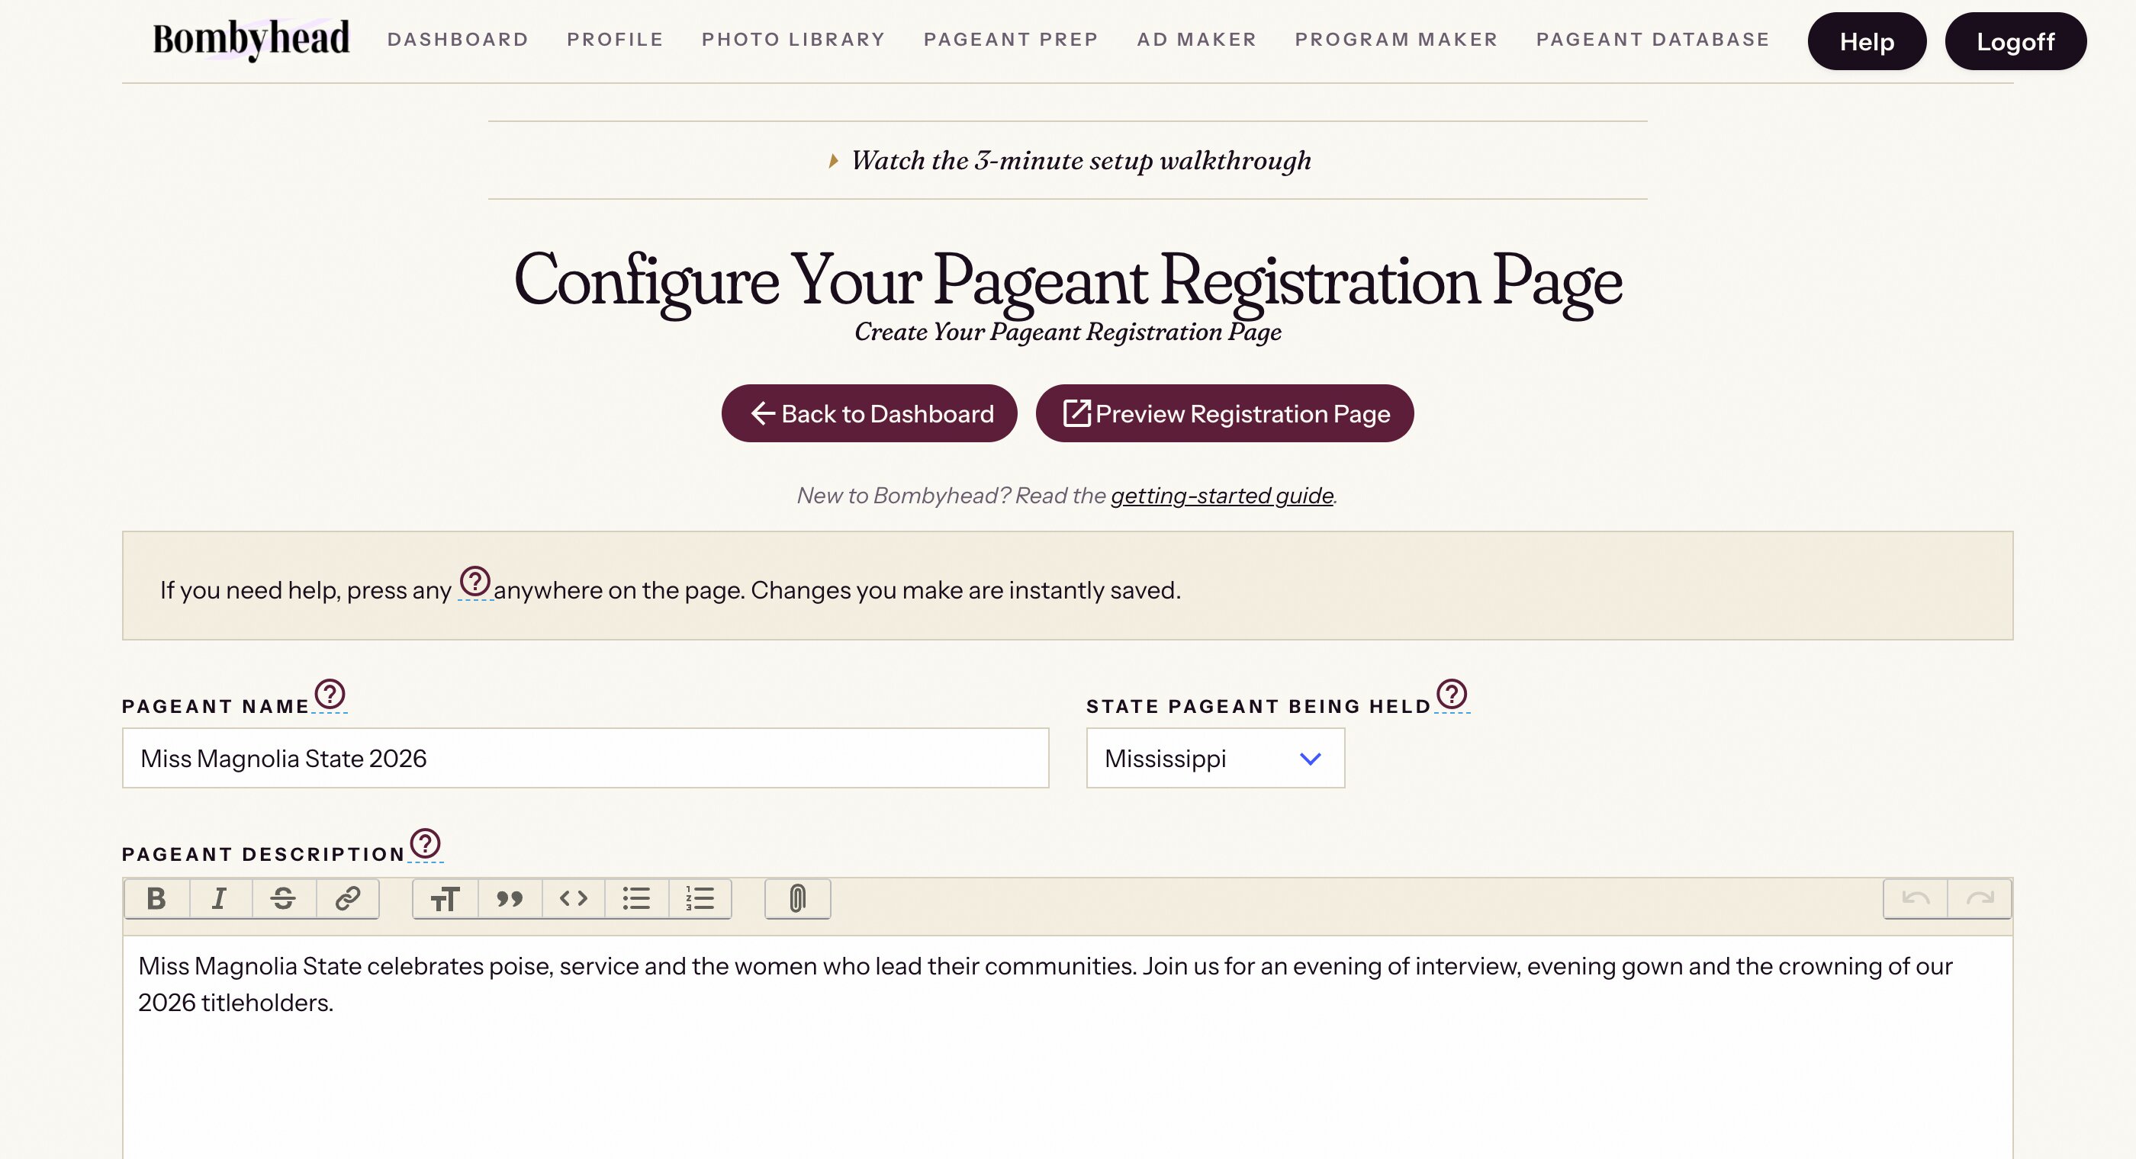Open help for Pageant Description field
The width and height of the screenshot is (2136, 1159).
[426, 843]
